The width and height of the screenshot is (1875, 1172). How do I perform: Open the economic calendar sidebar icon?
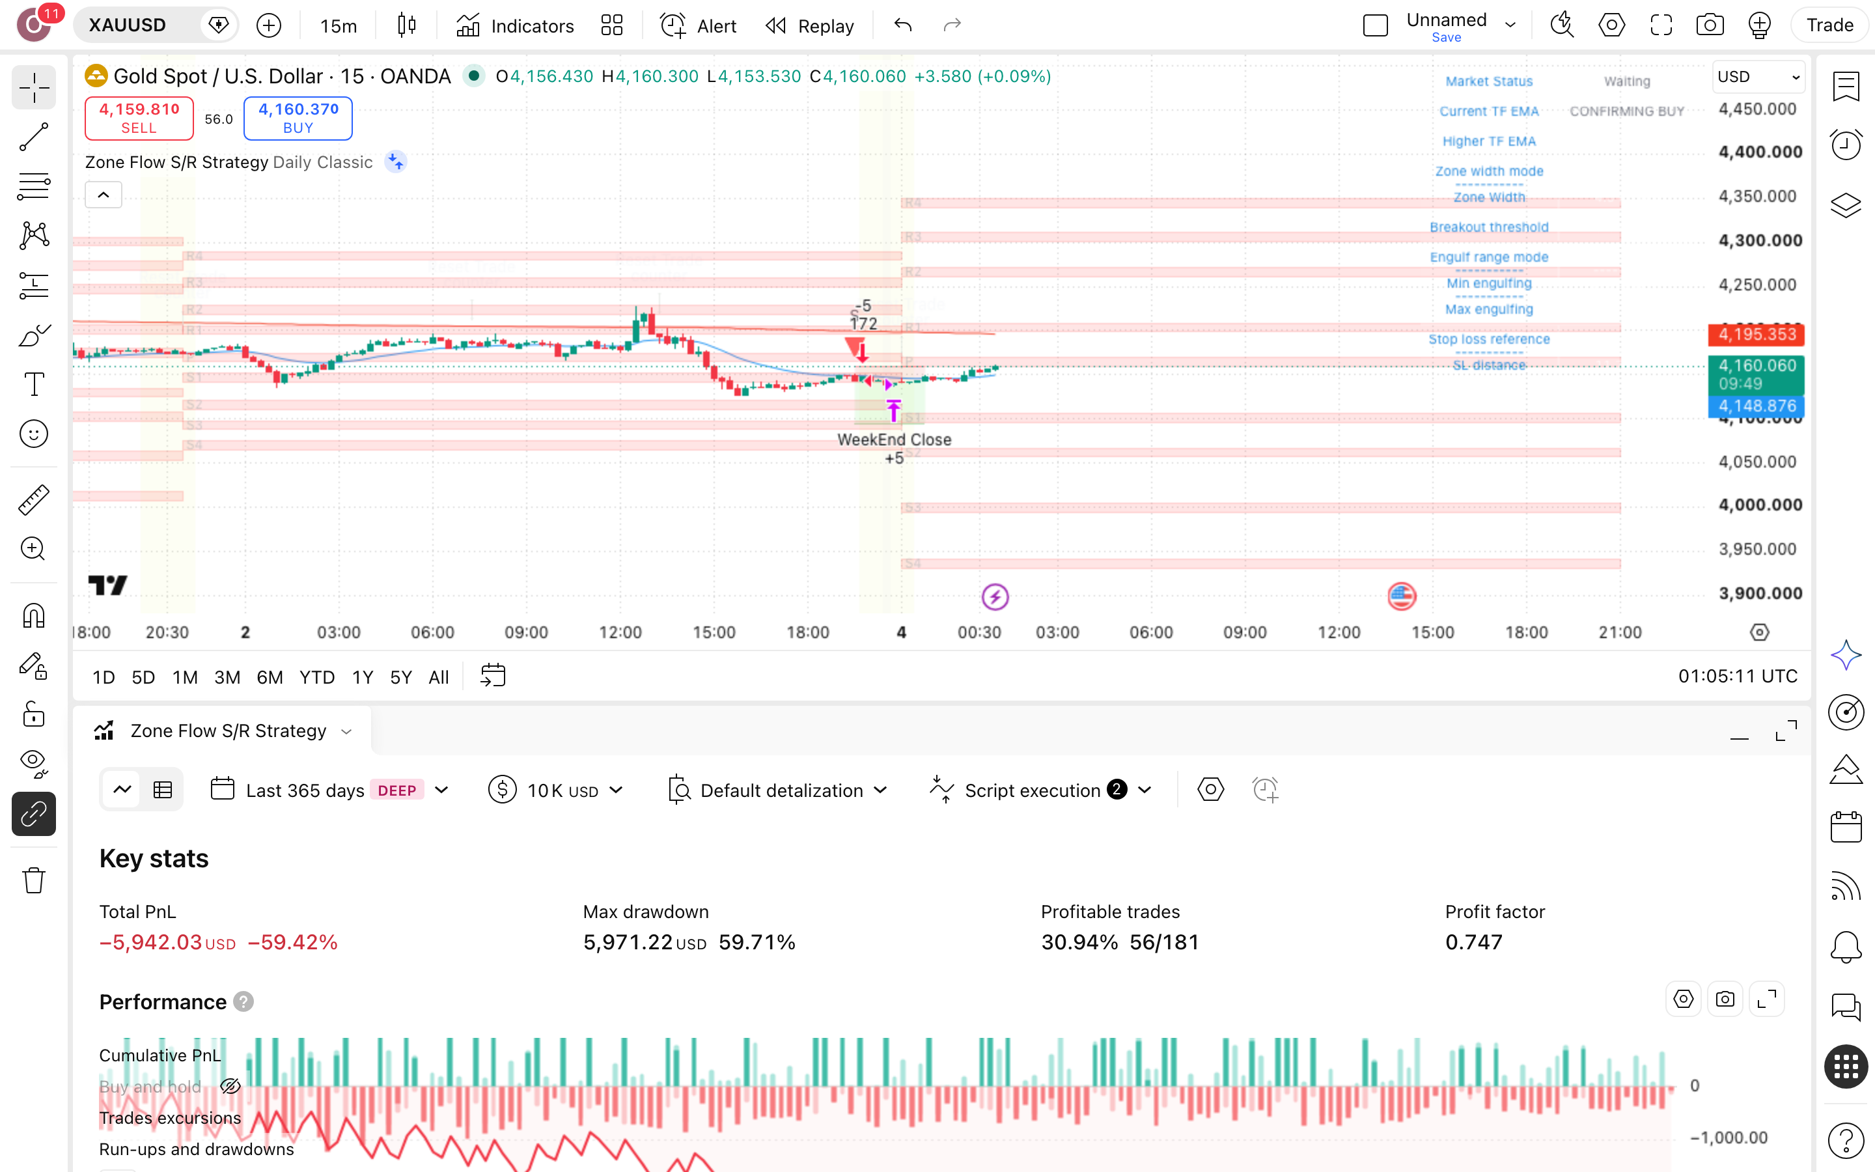coord(1846,827)
